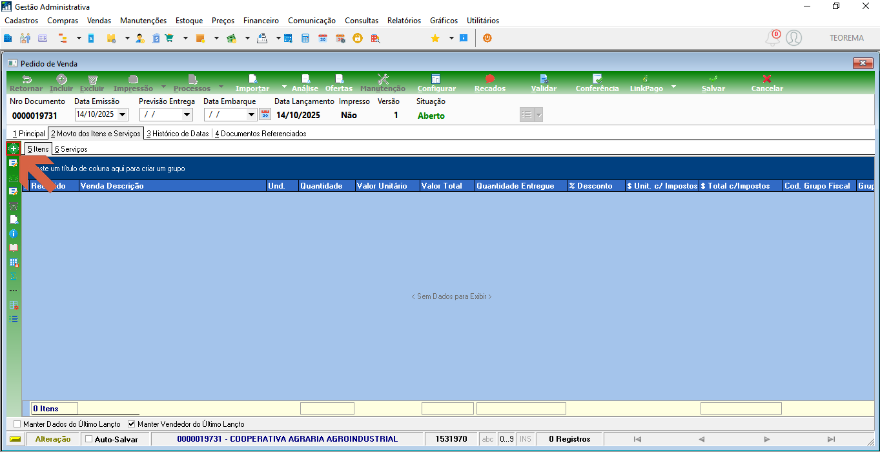880x452 pixels.
Task: Click the green plus add-item icon
Action: pyautogui.click(x=13, y=149)
